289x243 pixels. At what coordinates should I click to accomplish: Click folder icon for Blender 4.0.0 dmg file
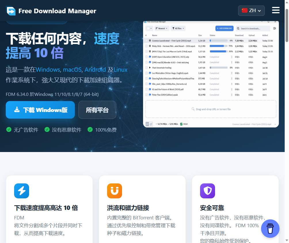(x=150, y=62)
